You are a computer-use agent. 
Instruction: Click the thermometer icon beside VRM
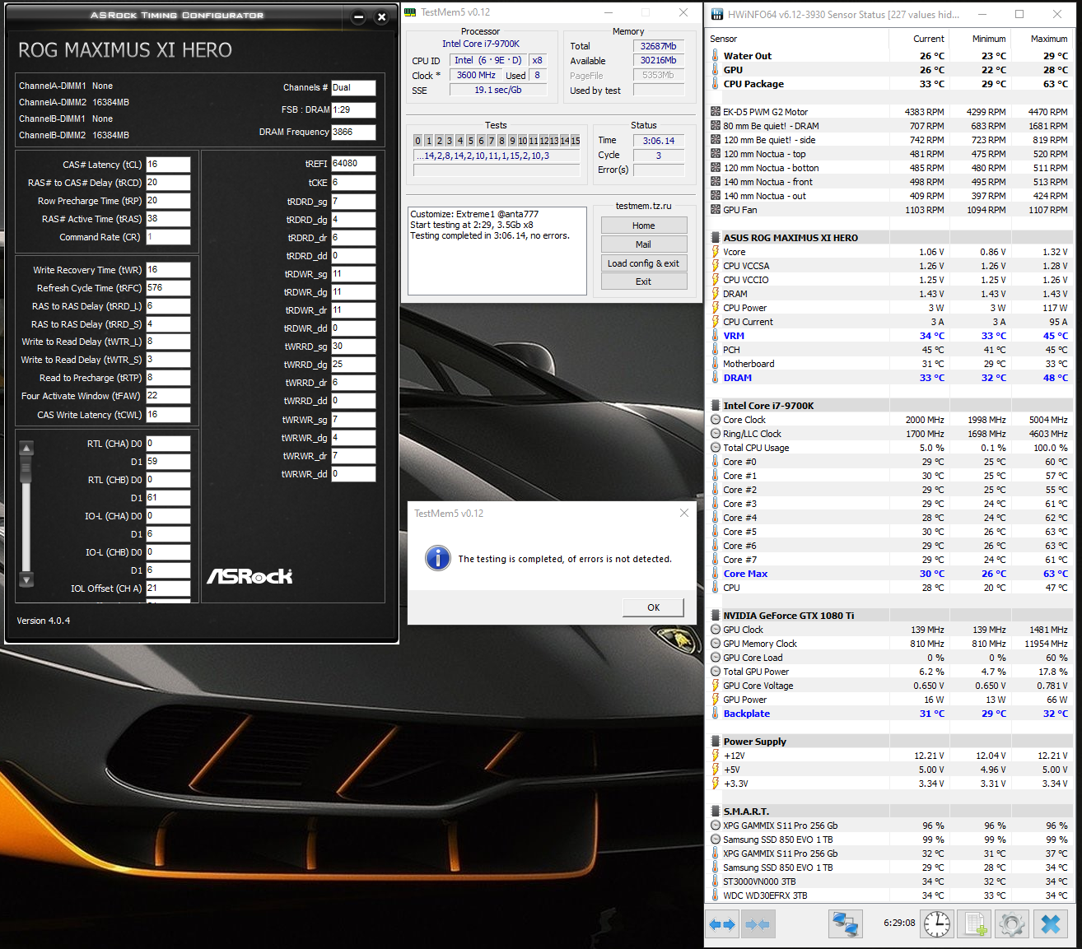[716, 336]
